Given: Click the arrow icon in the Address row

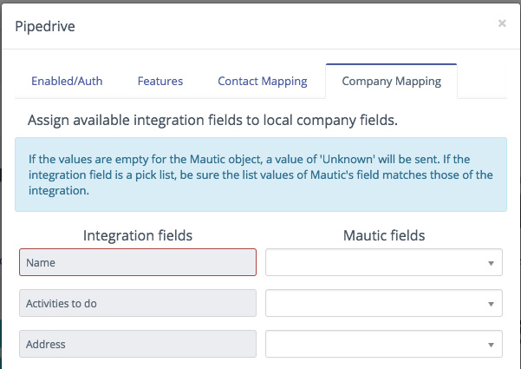Looking at the screenshot, I should 491,344.
